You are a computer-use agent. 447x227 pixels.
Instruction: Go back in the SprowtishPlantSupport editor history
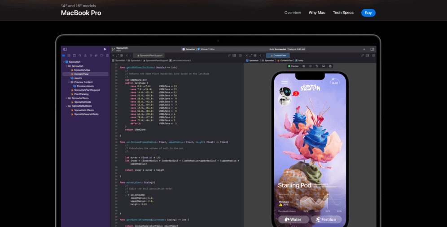tap(127, 56)
